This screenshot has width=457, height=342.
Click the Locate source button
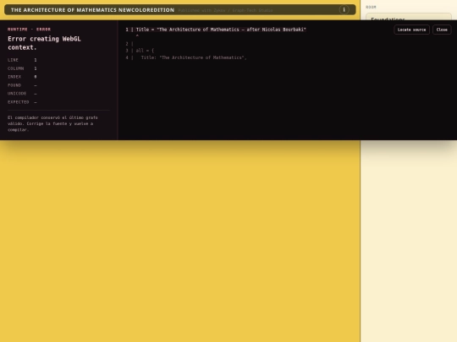coord(411,30)
